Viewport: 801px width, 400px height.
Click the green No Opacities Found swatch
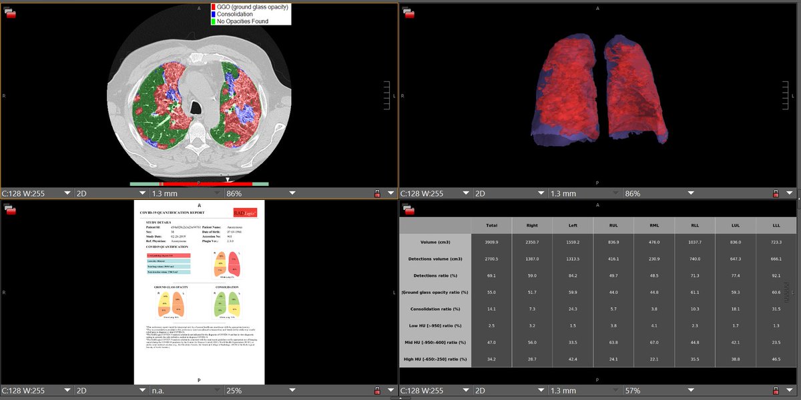click(x=214, y=21)
